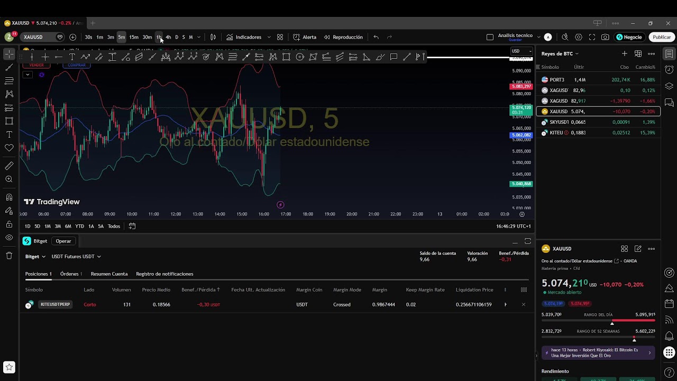677x381 pixels.
Task: Open the calendar icon in right sidebar
Action: click(x=669, y=304)
